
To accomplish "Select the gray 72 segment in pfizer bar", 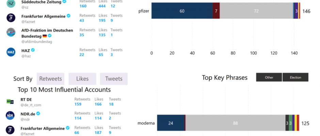I will coord(256,11).
